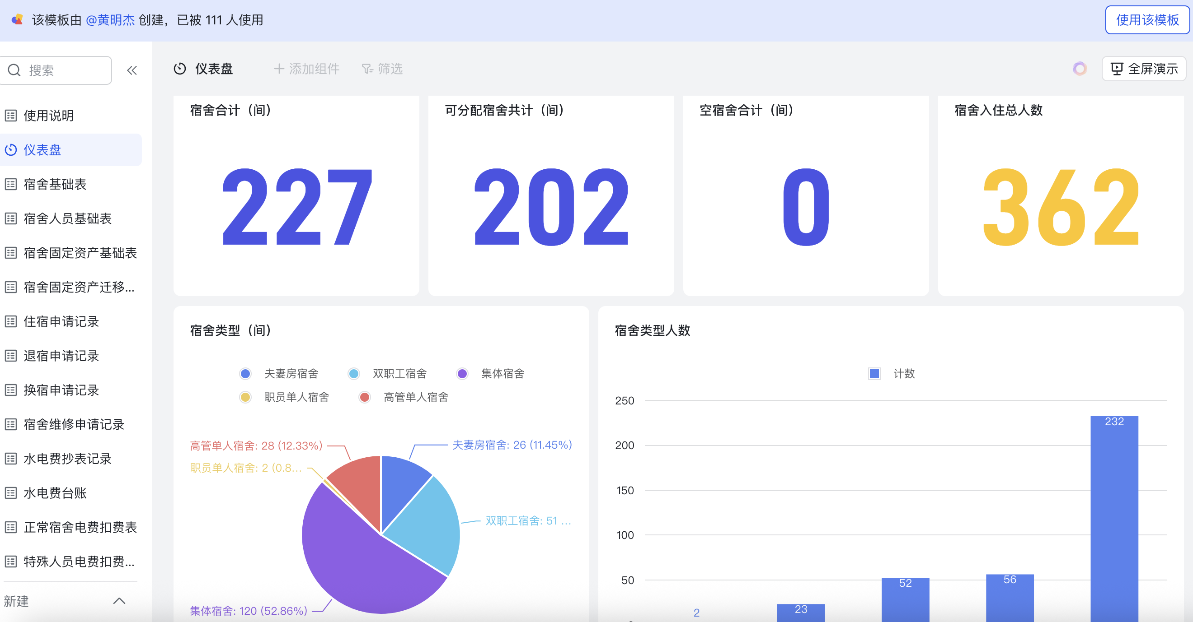Open 特殊人员电费扣费 truncated sidebar entry
Image resolution: width=1193 pixels, height=622 pixels.
(79, 562)
